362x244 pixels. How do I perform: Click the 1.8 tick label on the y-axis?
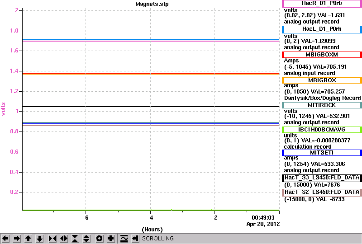(14, 31)
